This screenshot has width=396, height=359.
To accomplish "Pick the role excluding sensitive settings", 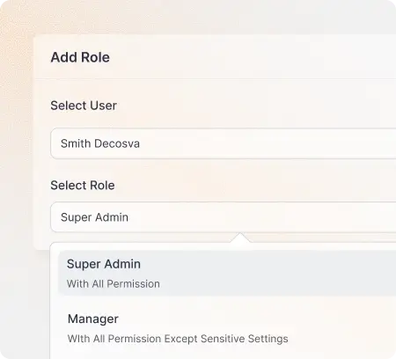I will click(x=227, y=328).
